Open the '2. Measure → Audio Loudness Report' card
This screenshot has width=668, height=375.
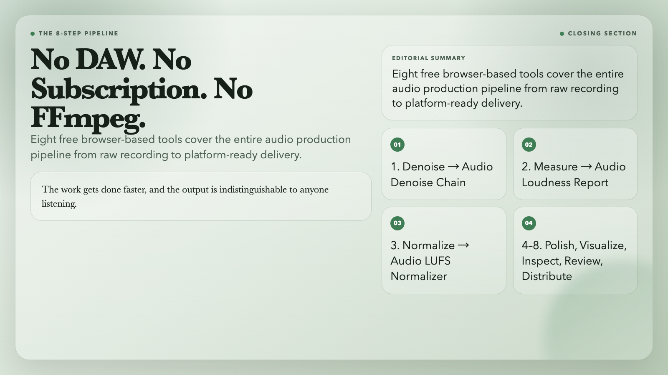[575, 164]
